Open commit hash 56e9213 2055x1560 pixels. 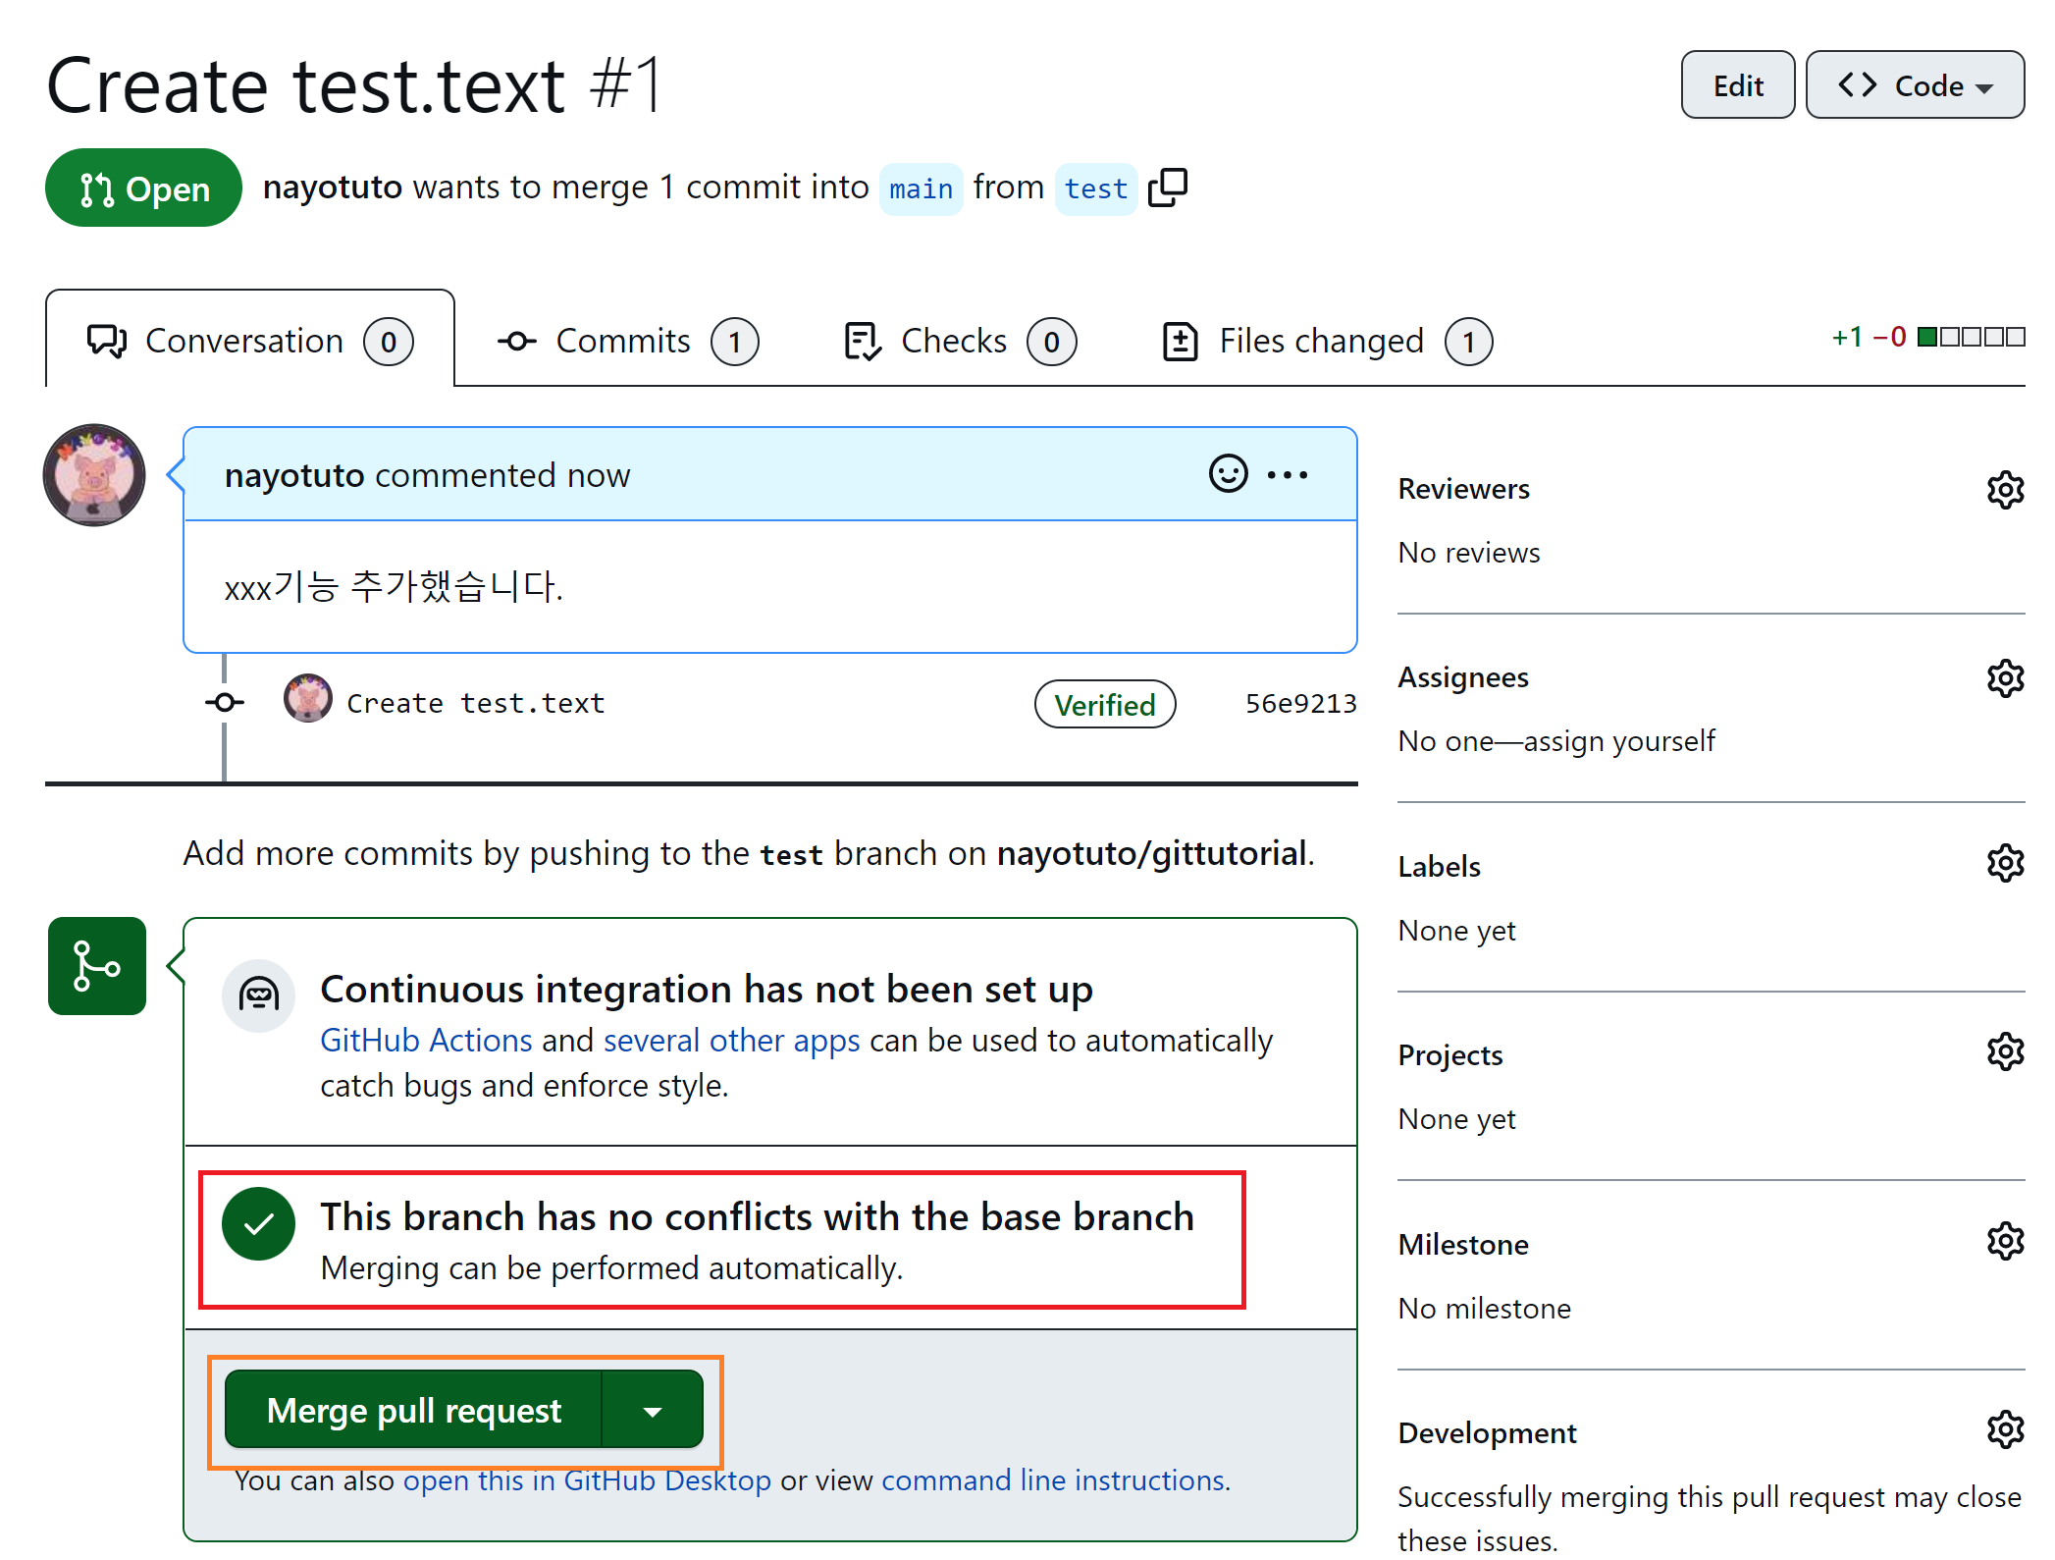[x=1300, y=704]
